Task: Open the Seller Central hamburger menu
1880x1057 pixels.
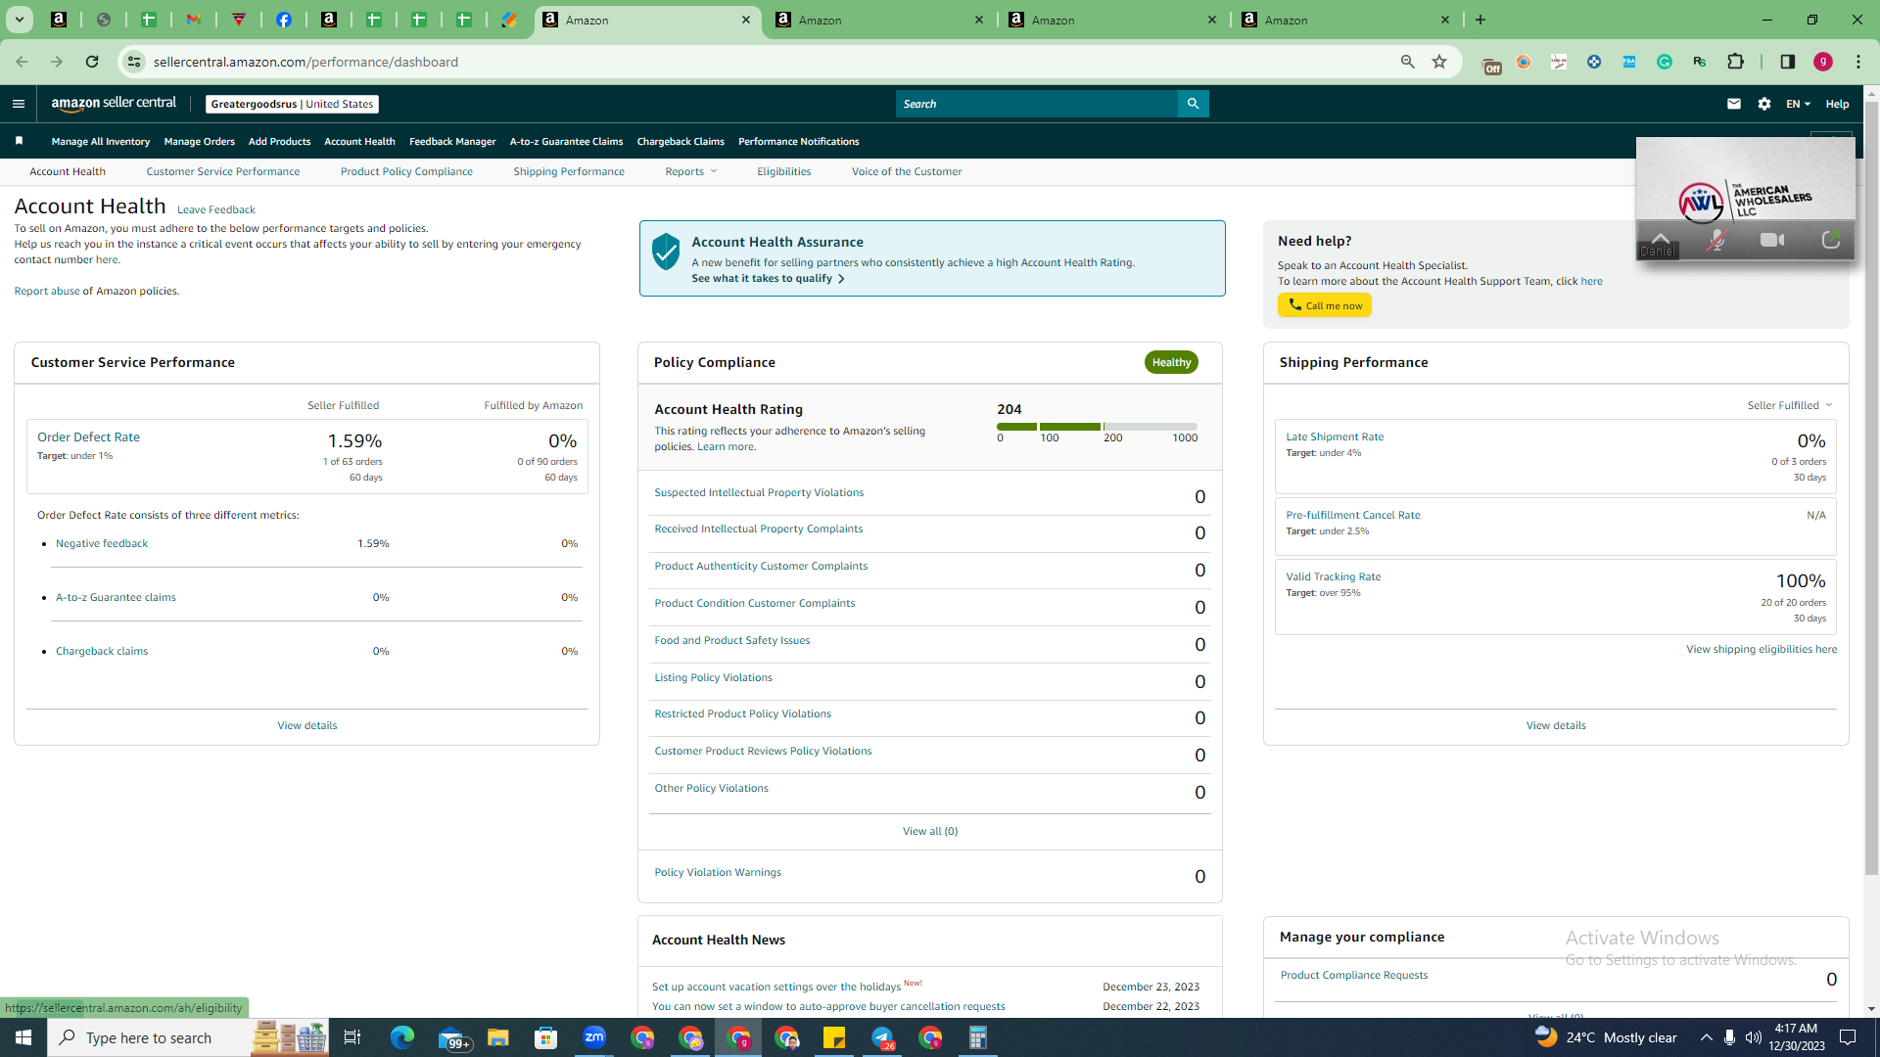Action: pyautogui.click(x=19, y=104)
